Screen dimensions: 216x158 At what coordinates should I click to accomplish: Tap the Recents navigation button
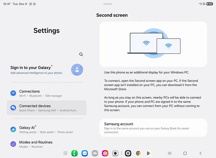pos(170,153)
